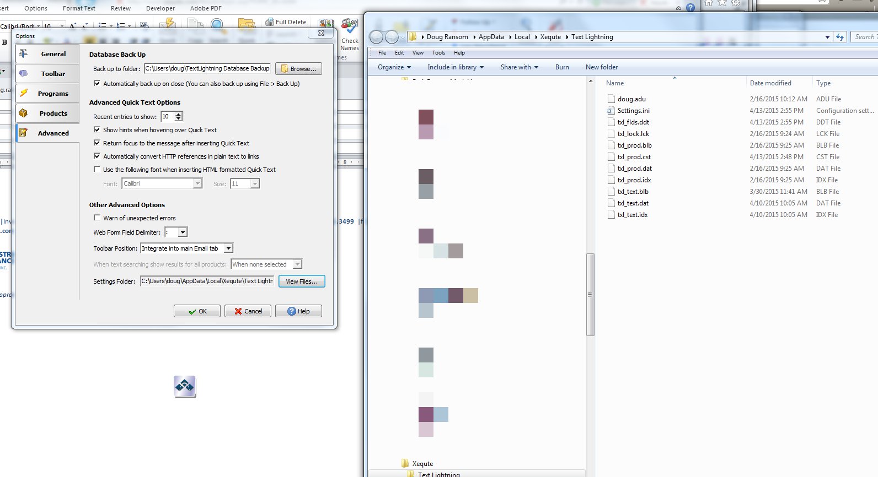The width and height of the screenshot is (878, 477).
Task: Click the Text Lightning desktop icon
Action: click(185, 387)
